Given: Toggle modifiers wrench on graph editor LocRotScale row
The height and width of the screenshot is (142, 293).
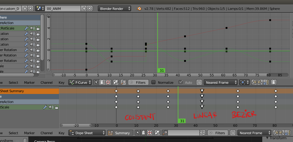Looking at the screenshot, I should click(26, 28).
